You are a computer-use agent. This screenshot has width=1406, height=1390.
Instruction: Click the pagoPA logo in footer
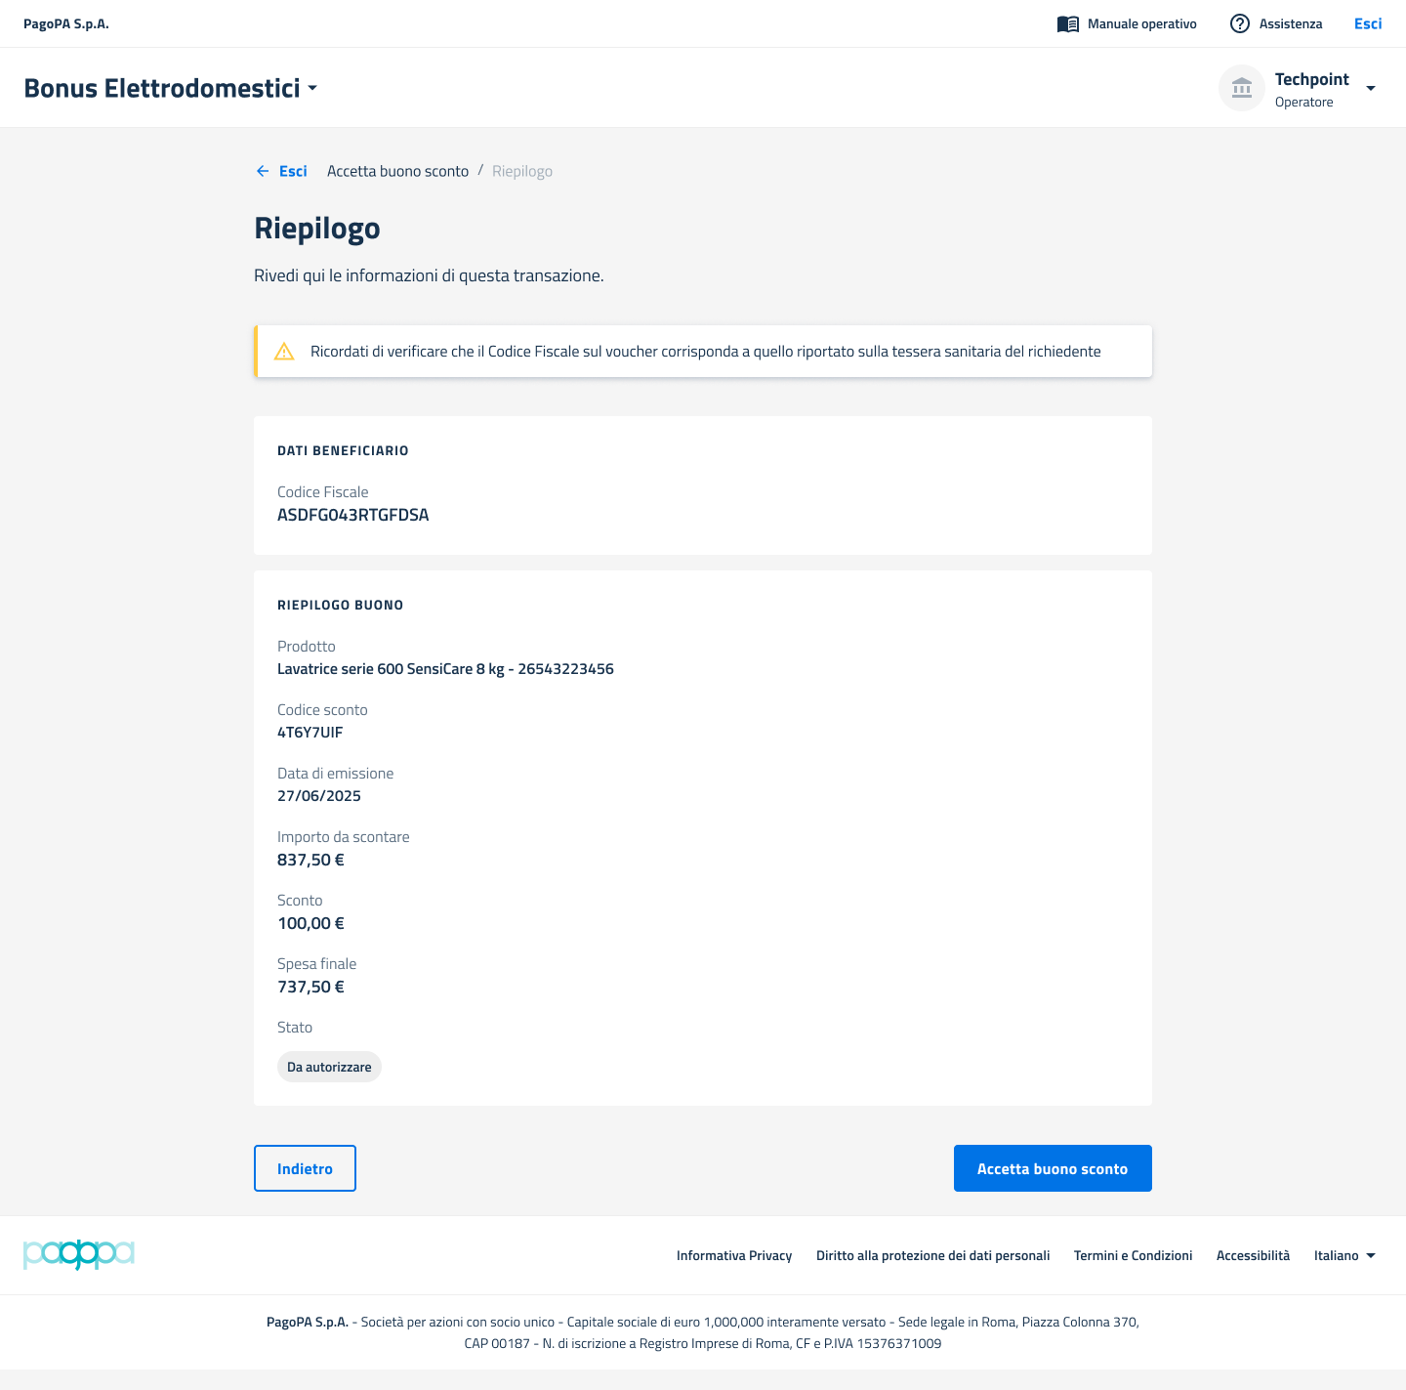(78, 1254)
